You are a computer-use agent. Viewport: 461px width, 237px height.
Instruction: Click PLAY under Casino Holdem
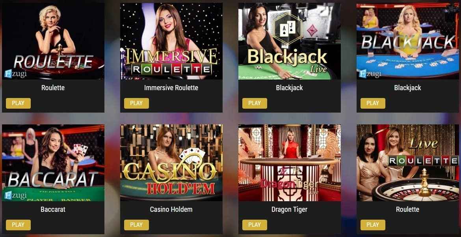(x=136, y=225)
